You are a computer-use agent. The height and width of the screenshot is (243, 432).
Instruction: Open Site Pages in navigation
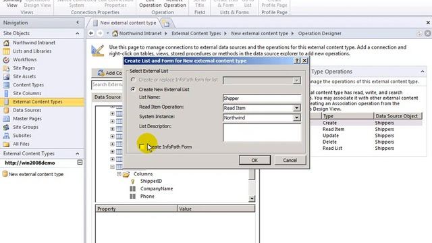[x=24, y=67]
